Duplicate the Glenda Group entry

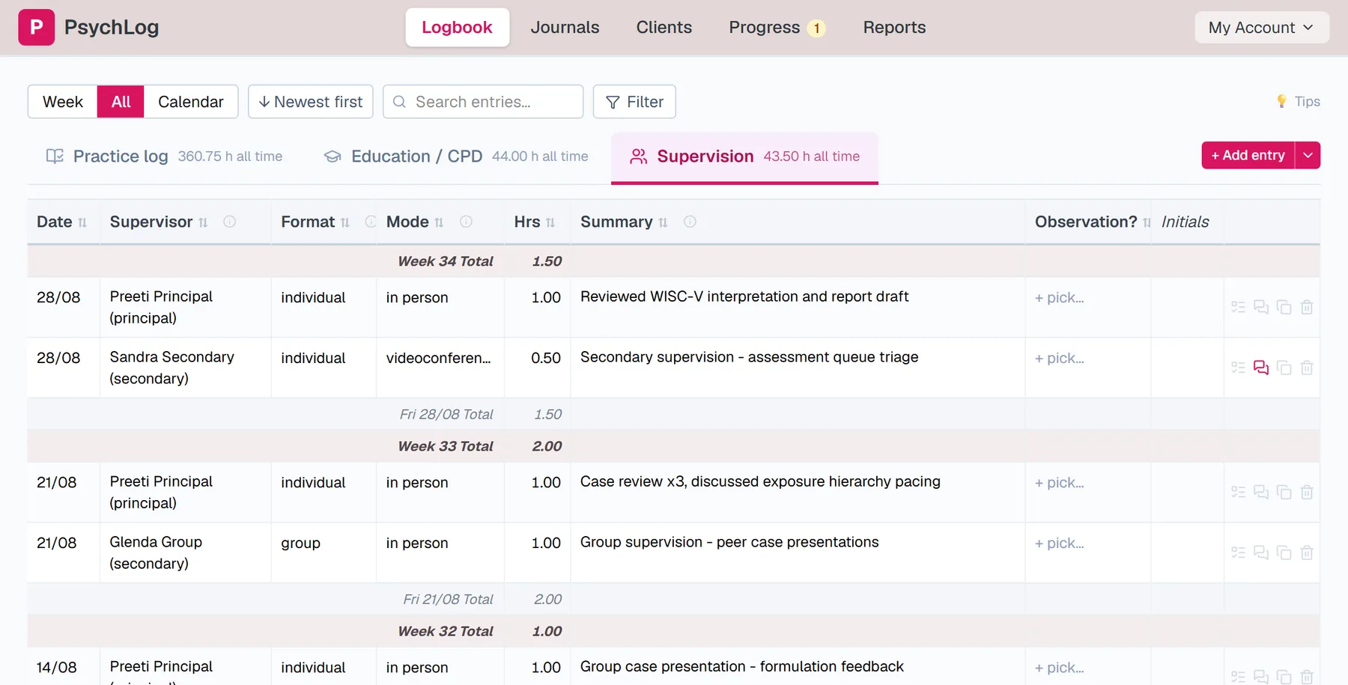coord(1284,552)
